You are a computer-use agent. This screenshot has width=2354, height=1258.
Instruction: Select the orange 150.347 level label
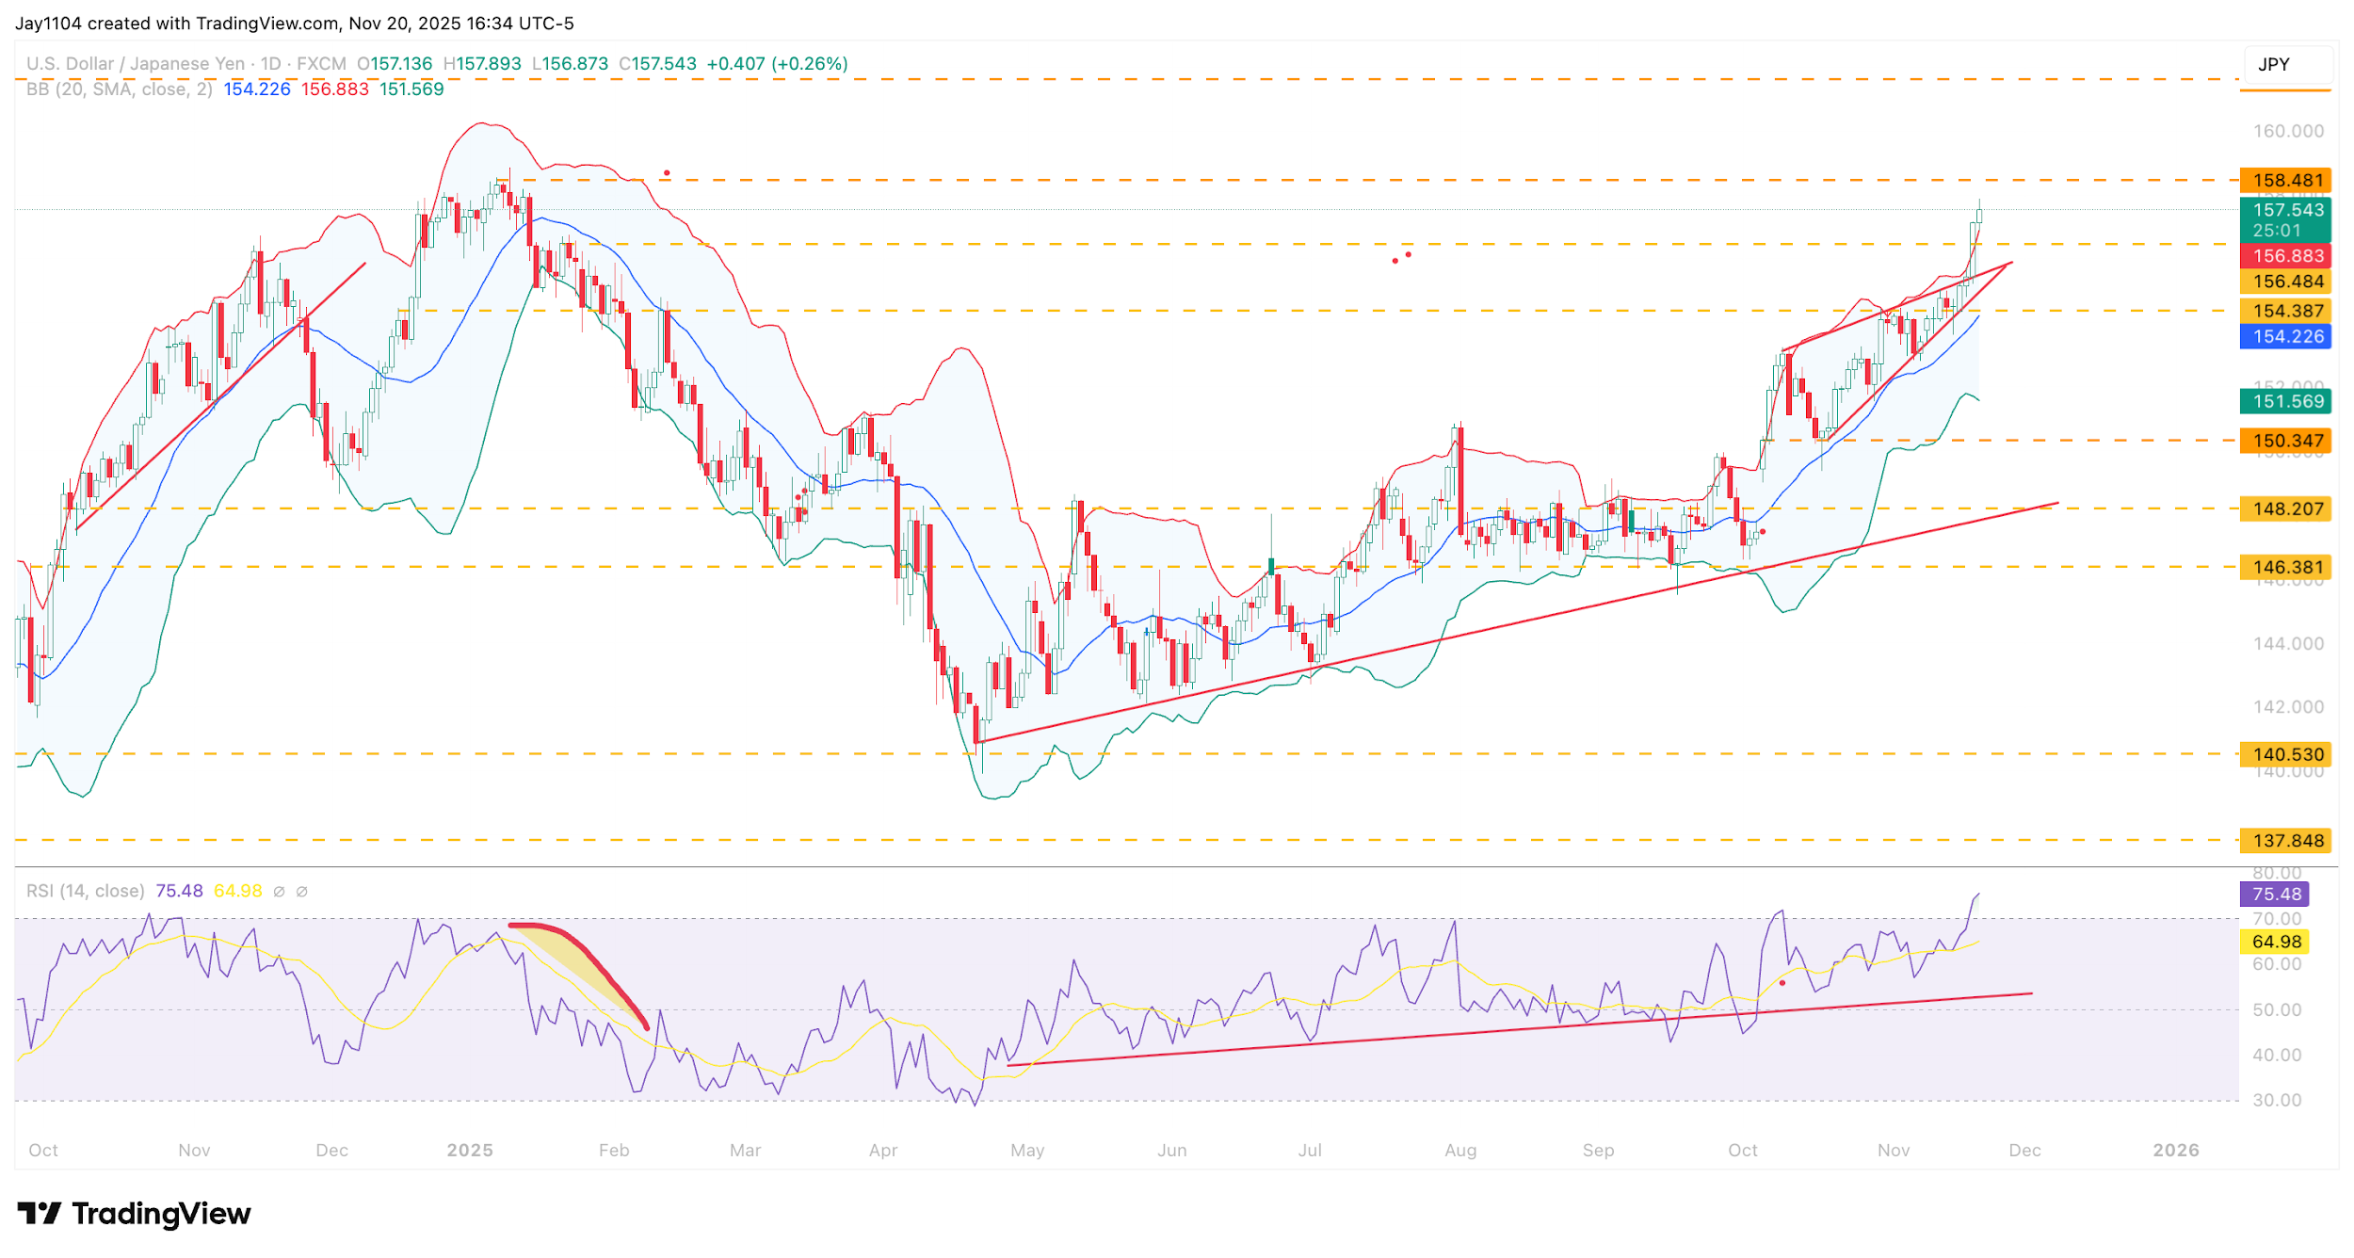[x=2285, y=441]
